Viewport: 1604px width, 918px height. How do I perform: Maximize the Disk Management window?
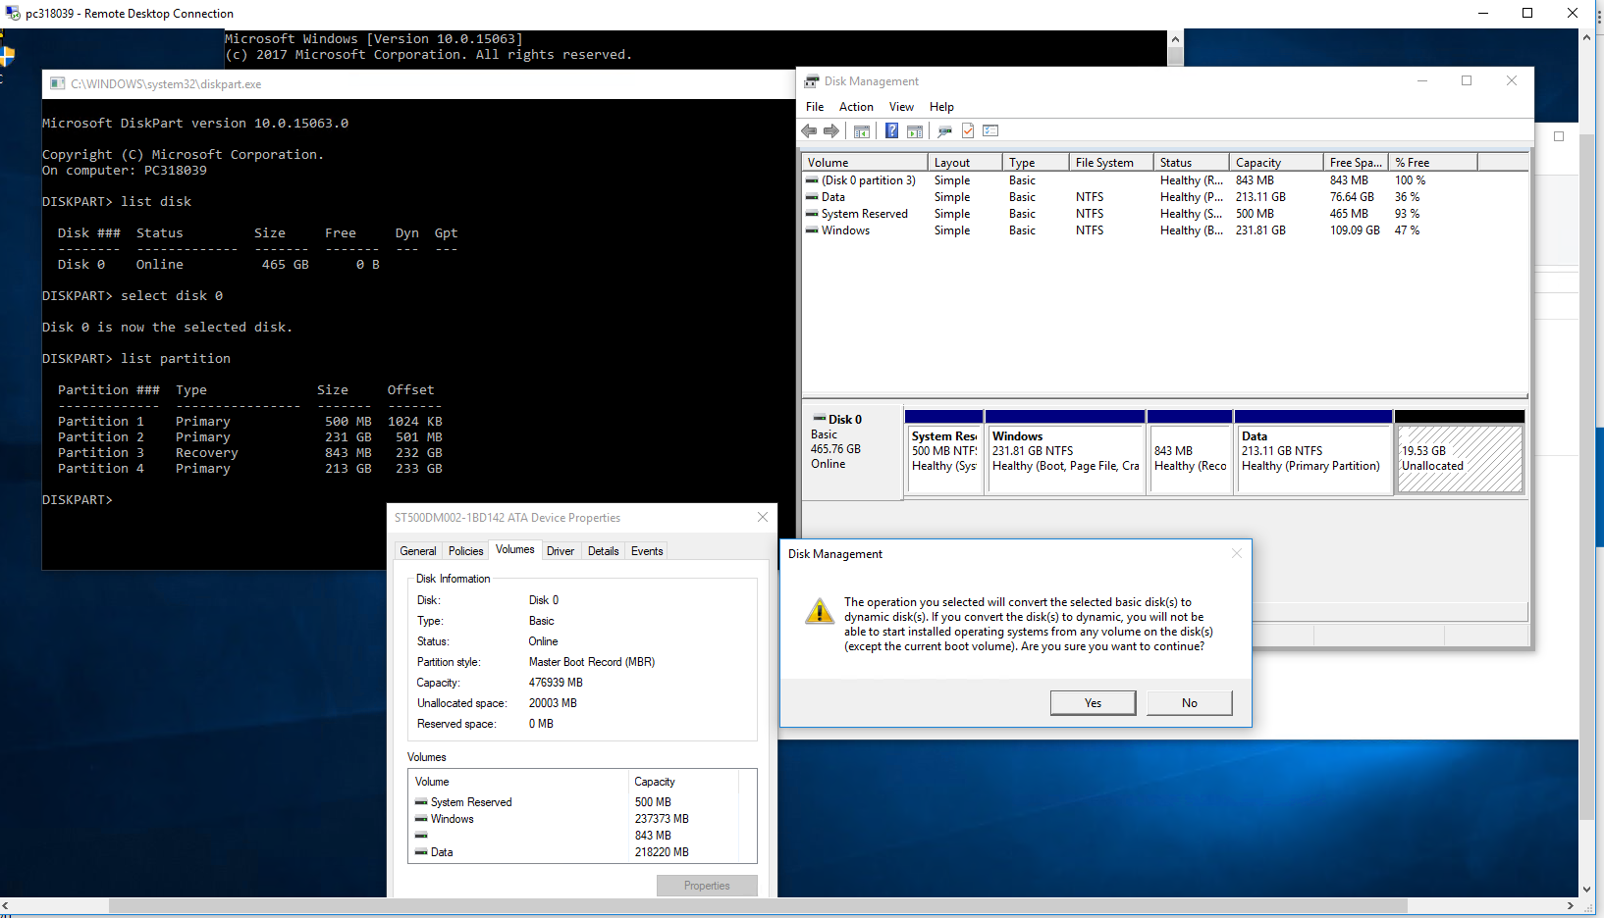pyautogui.click(x=1467, y=81)
